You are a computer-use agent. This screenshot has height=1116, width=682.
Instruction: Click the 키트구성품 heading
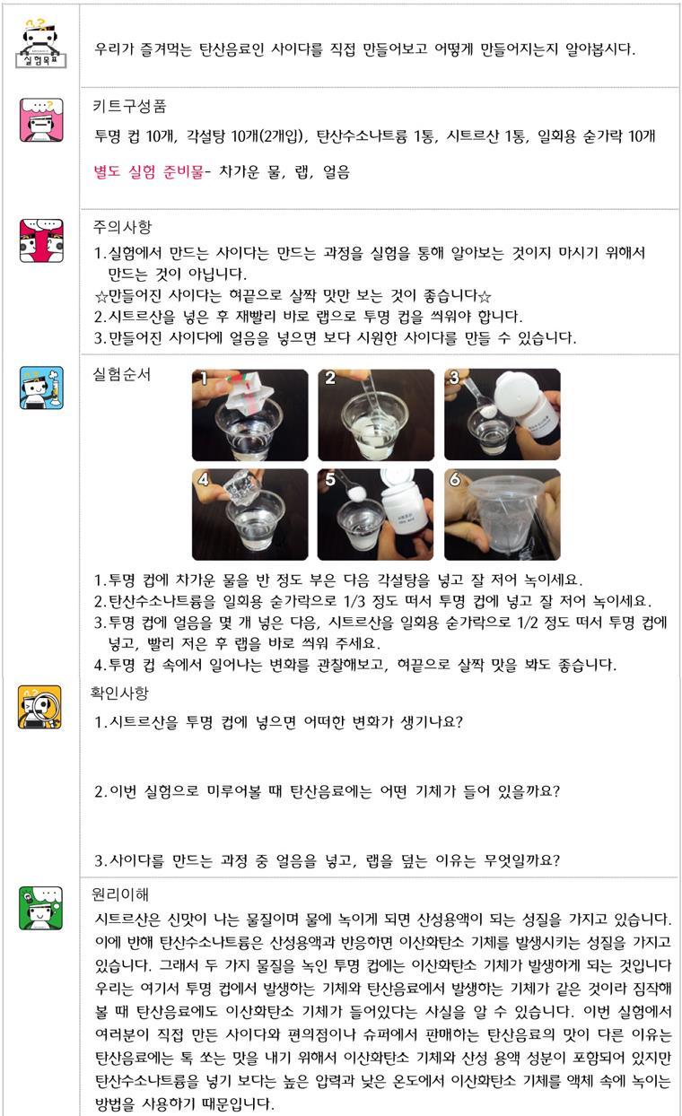pos(129,106)
